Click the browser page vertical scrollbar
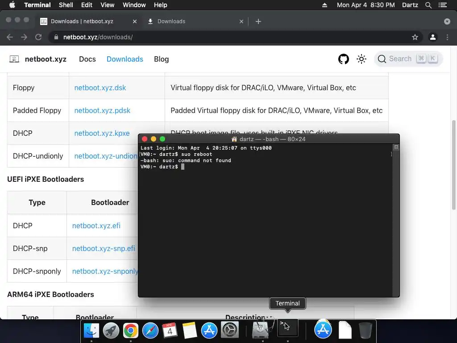 click(x=453, y=164)
